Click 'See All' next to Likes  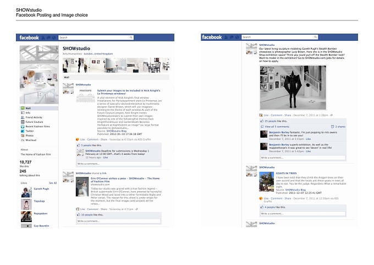53,183
